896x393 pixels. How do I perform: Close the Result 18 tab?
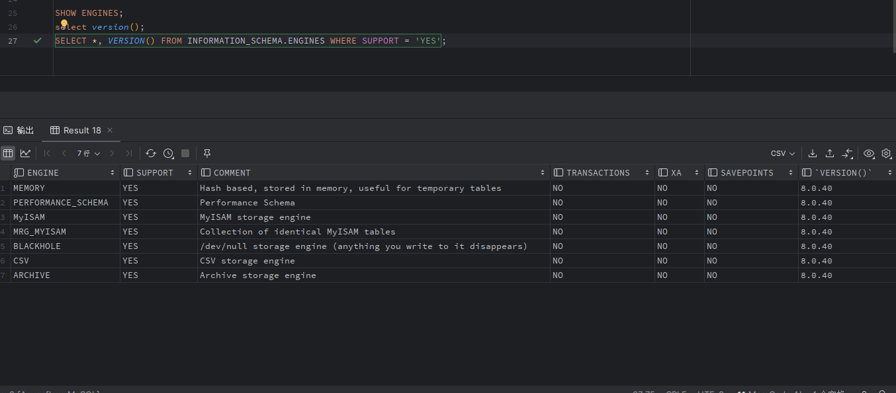(110, 130)
